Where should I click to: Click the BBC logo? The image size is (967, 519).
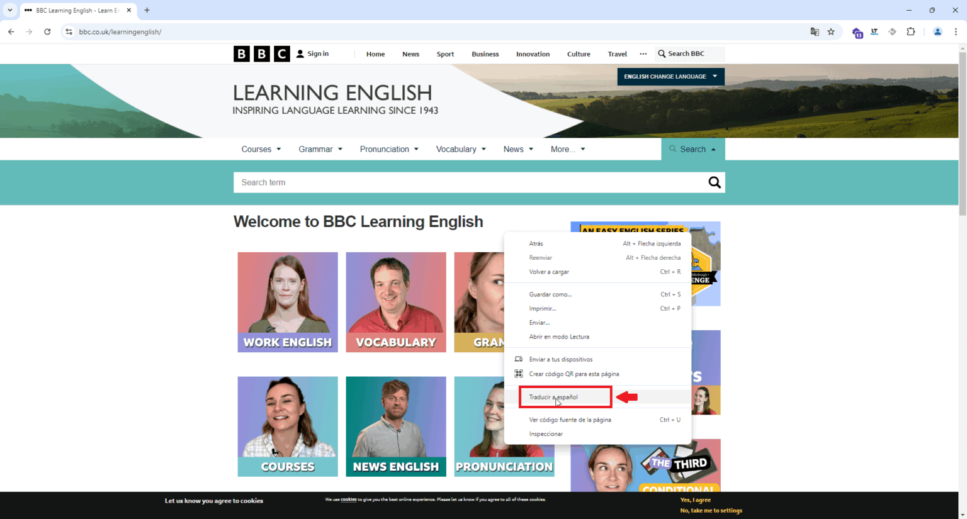(x=261, y=54)
